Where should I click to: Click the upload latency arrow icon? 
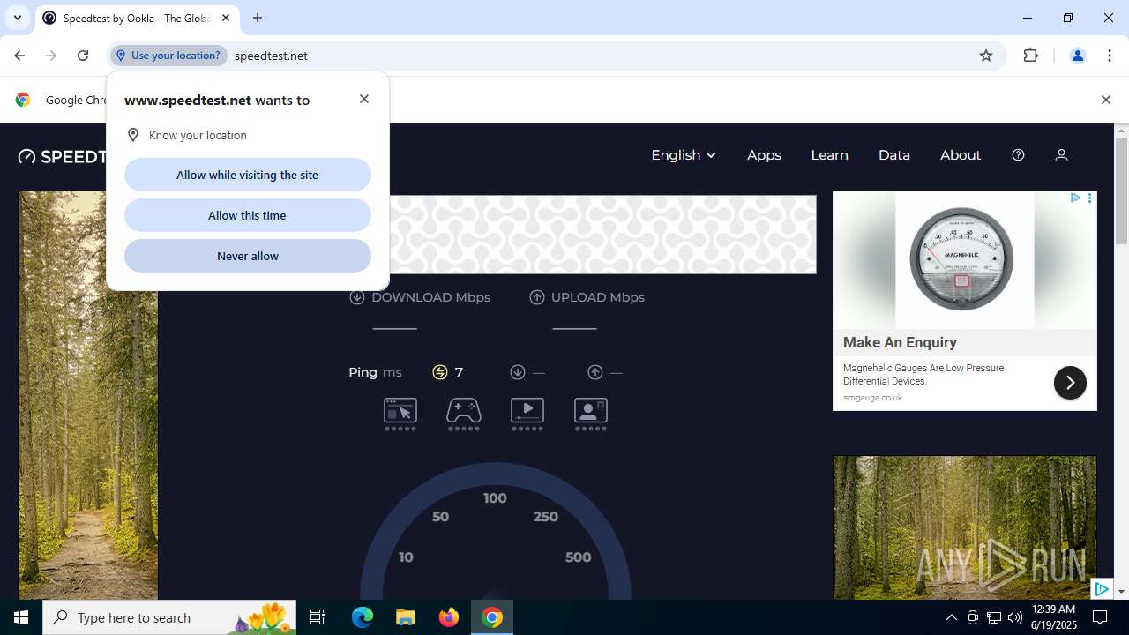point(595,372)
